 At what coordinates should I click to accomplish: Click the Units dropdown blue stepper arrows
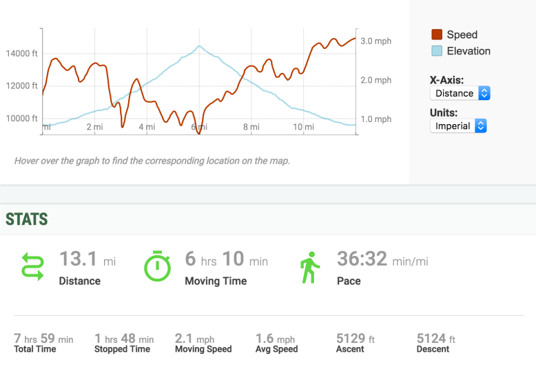[x=481, y=126]
